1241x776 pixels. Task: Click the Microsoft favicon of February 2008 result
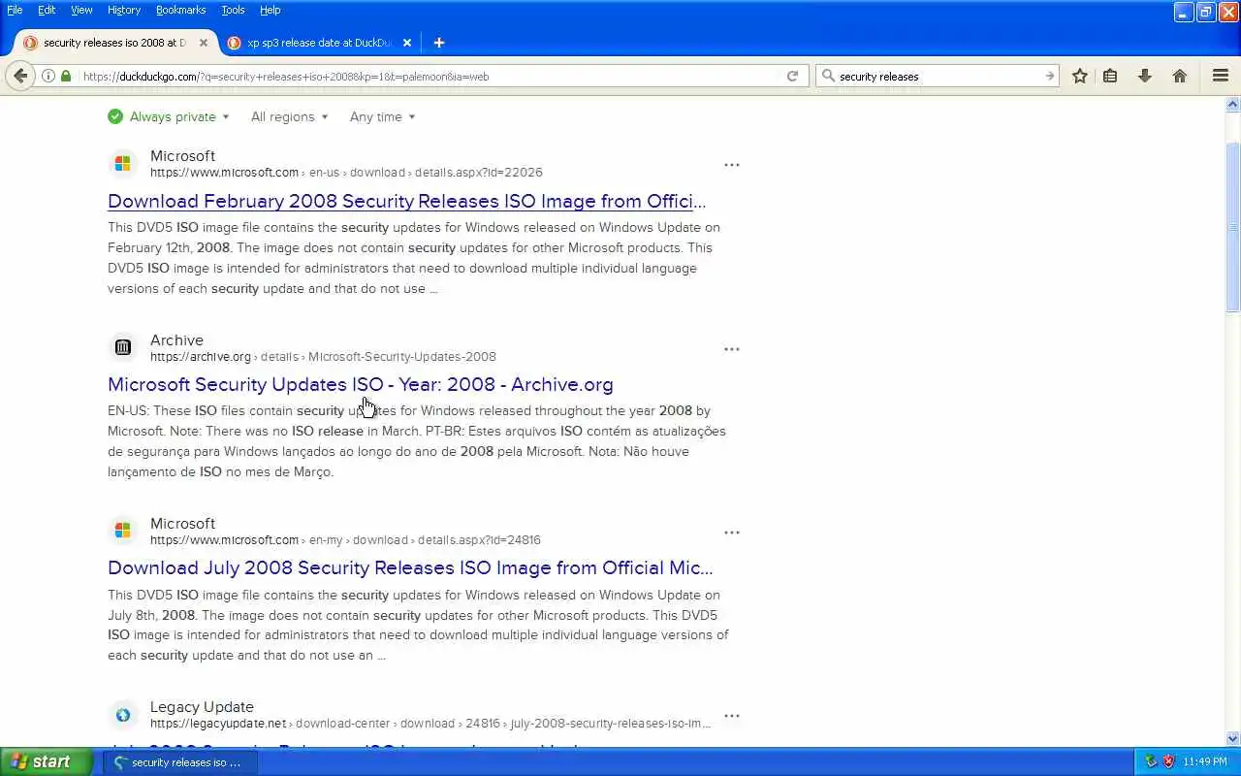tap(123, 164)
